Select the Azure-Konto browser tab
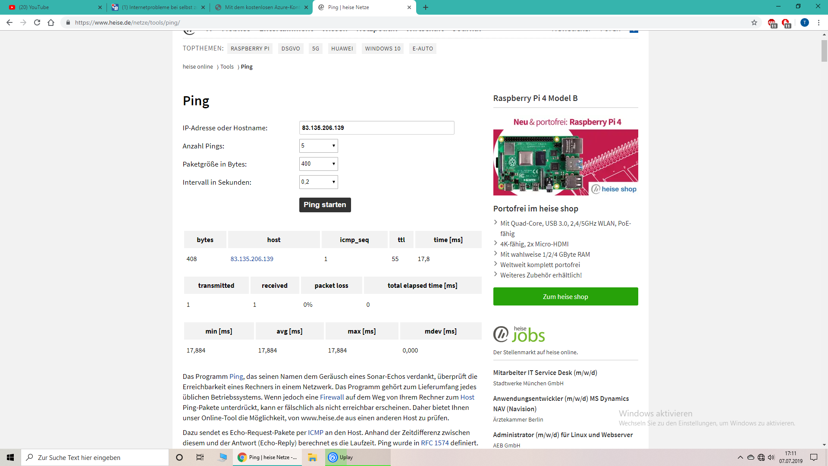The width and height of the screenshot is (828, 466). pyautogui.click(x=259, y=7)
